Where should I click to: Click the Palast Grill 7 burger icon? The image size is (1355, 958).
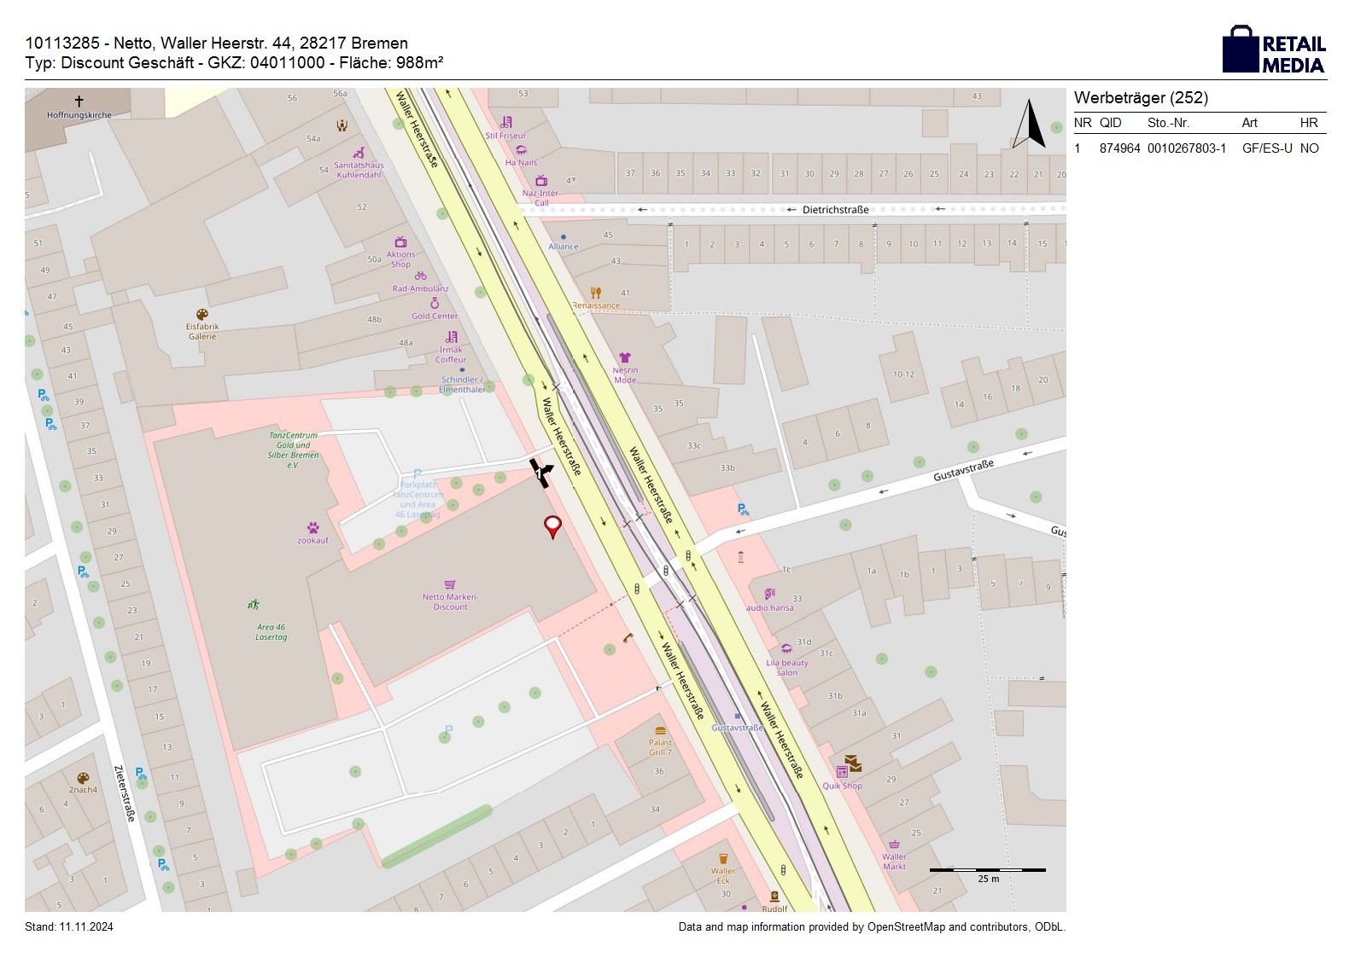click(x=660, y=731)
